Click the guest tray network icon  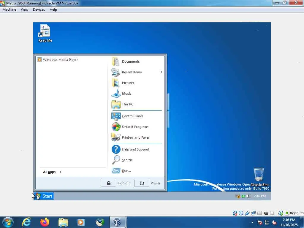click(243, 196)
